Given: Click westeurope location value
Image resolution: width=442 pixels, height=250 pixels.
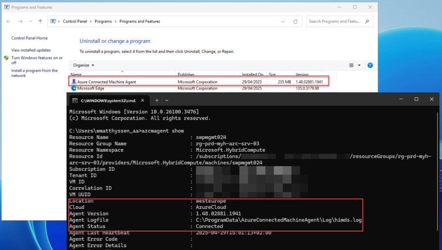Looking at the screenshot, I should (x=211, y=201).
